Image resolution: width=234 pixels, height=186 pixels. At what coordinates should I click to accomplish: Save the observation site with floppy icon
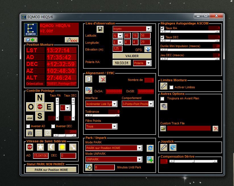coord(100,29)
